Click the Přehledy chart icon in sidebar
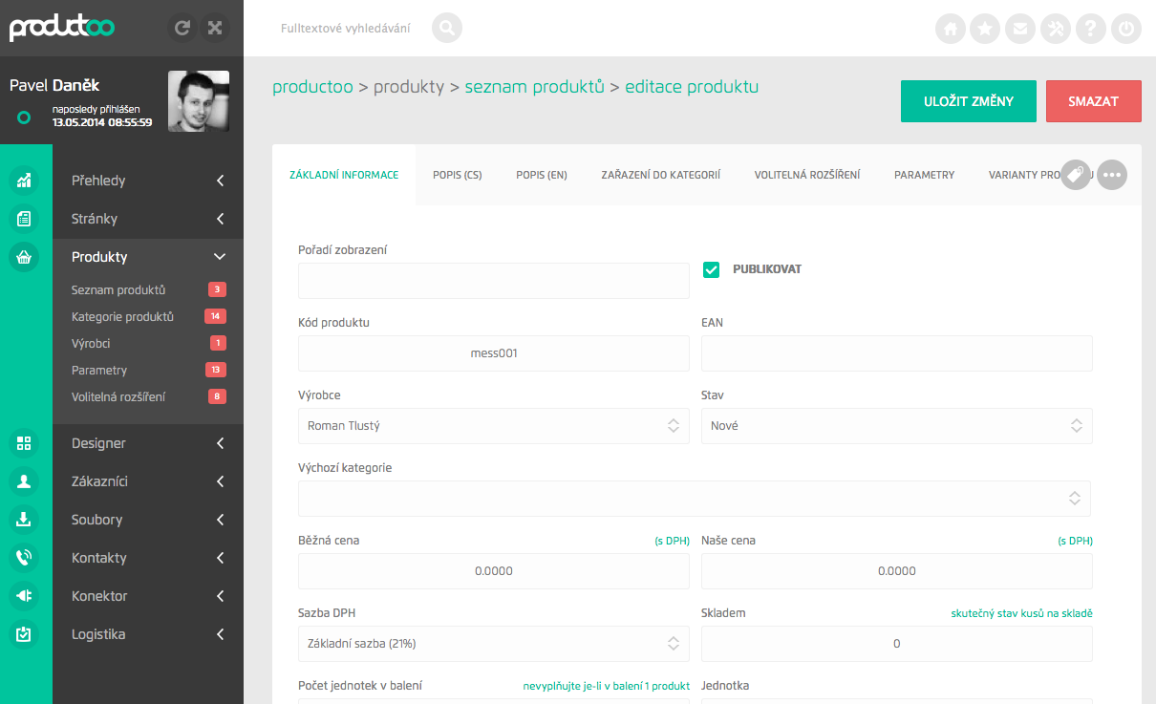The image size is (1156, 704). click(x=24, y=181)
